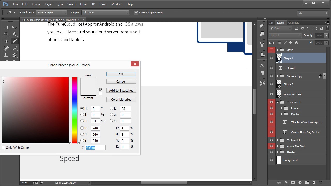Viewport: 331px width, 186px height.
Task: Open the Sample All Layers dropdown
Action: click(106, 12)
